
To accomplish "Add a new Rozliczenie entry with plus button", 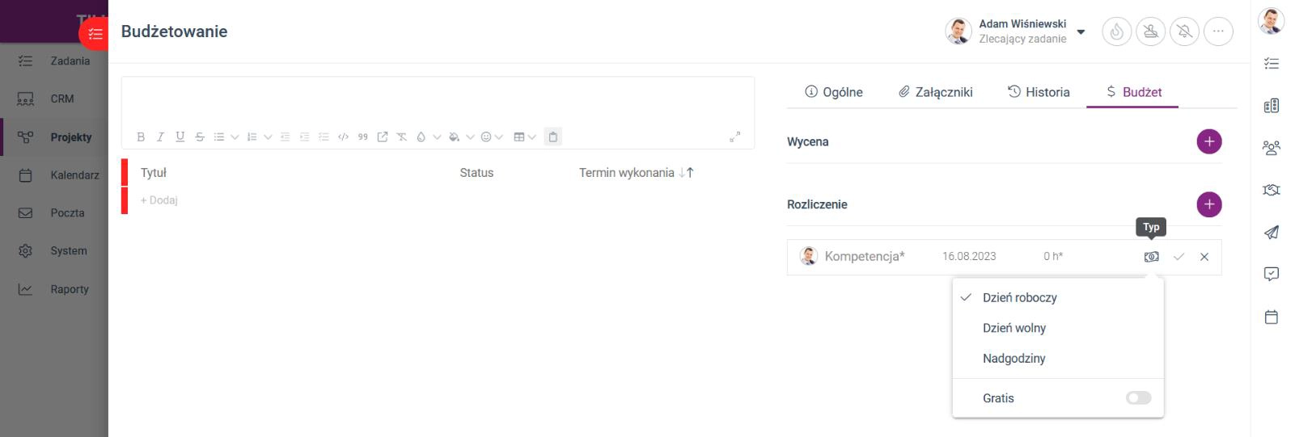I will [1209, 204].
